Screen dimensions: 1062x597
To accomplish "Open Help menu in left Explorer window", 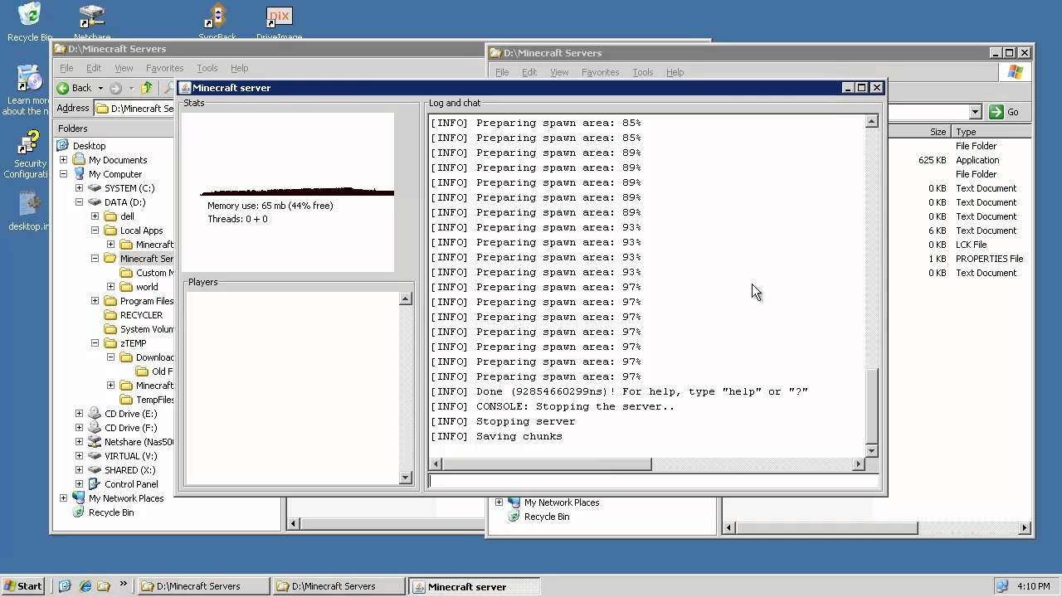I will click(239, 68).
